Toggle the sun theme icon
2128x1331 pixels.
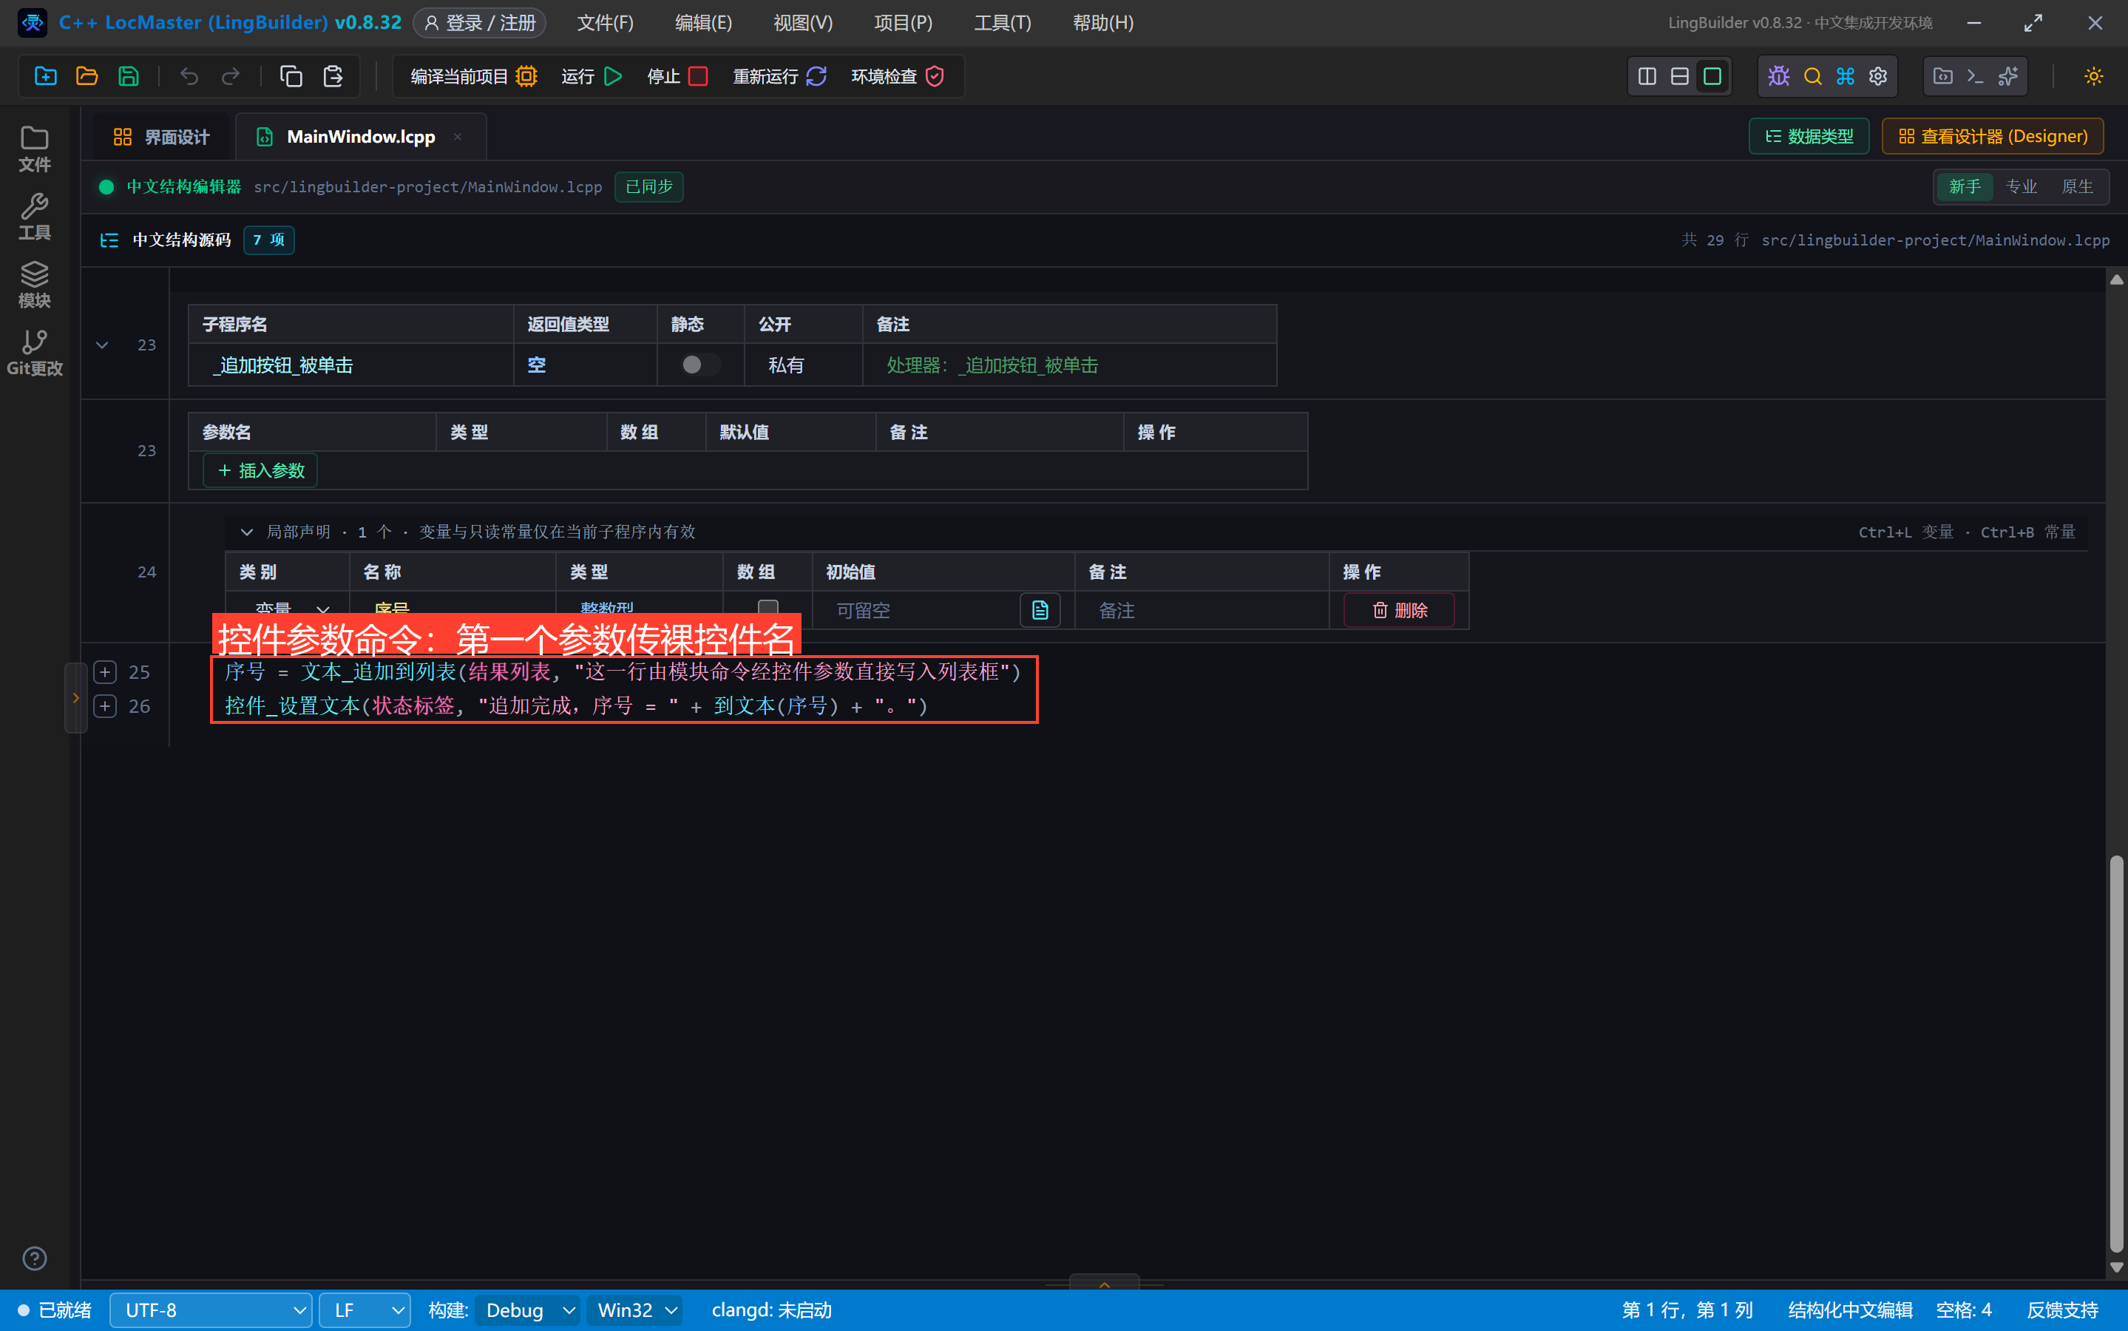[x=2093, y=77]
